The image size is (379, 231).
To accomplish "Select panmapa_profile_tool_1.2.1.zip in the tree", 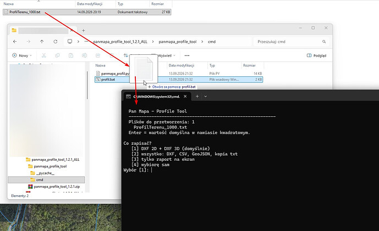I will (57, 187).
